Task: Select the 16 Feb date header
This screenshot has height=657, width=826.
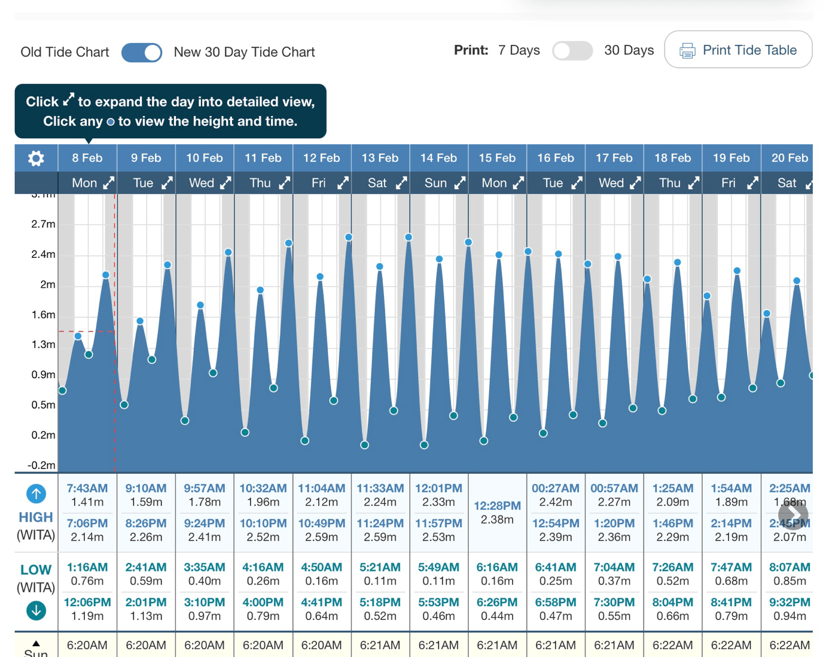Action: tap(555, 159)
